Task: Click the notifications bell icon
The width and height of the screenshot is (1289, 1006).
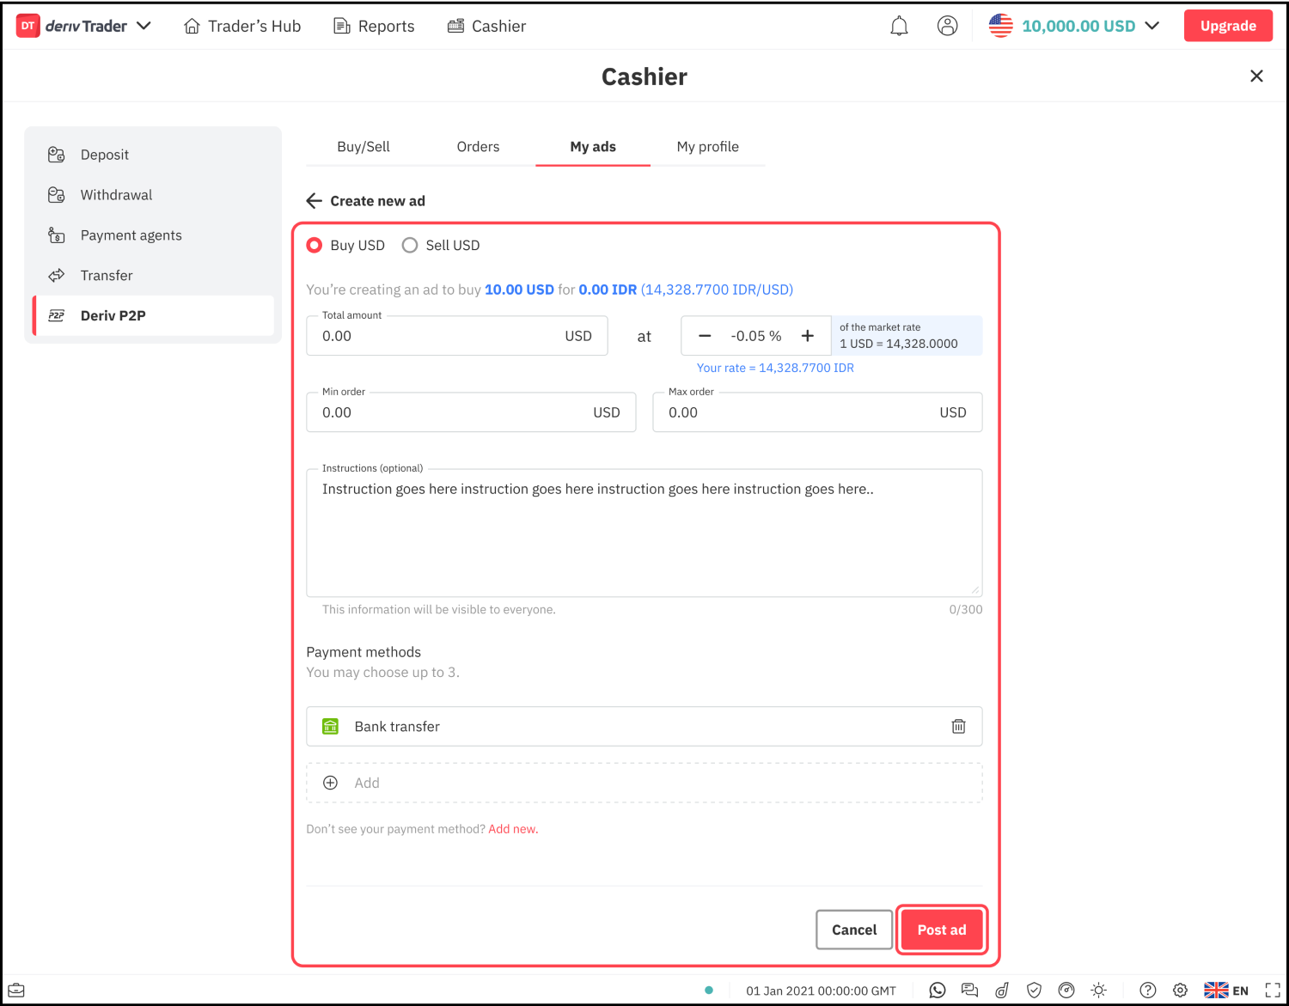Action: 899,27
